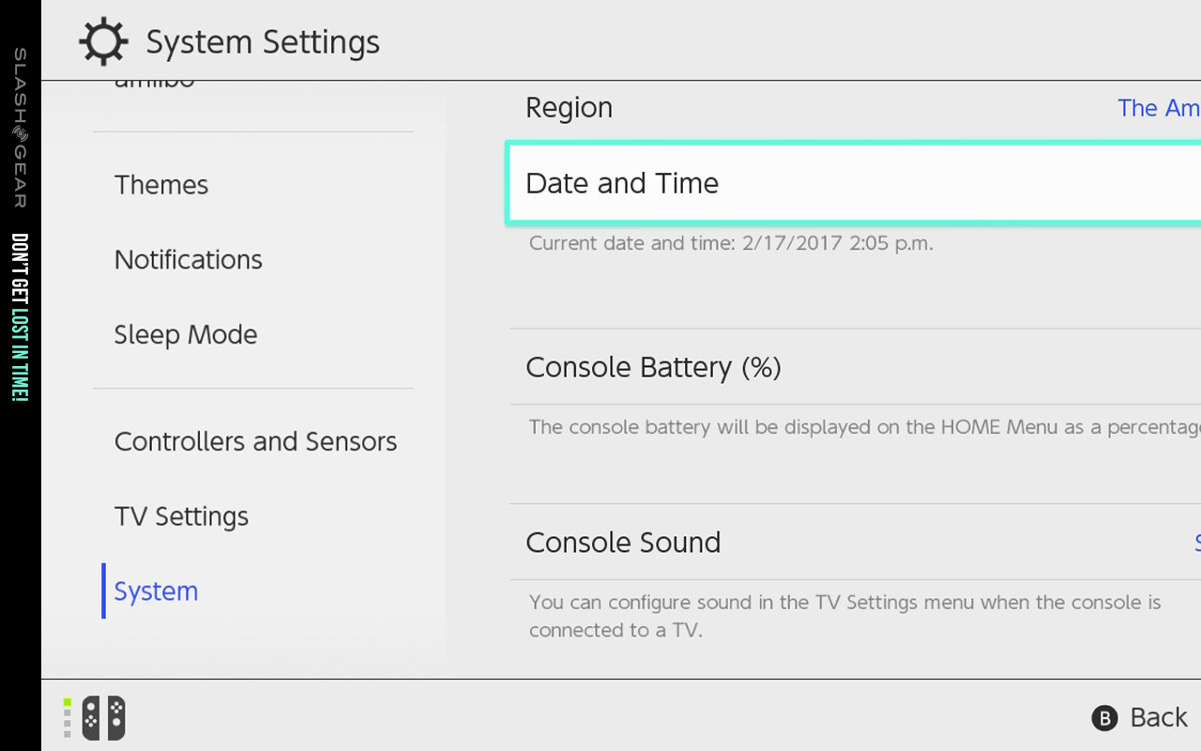Viewport: 1201px width, 751px height.
Task: Click the green battery indicator dots
Action: point(68,717)
